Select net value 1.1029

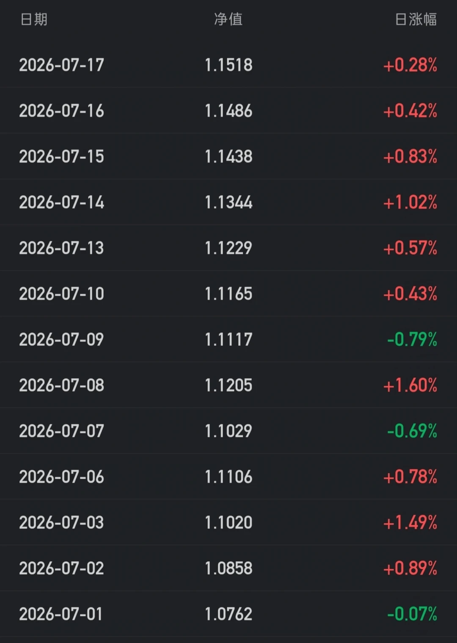coord(228,431)
